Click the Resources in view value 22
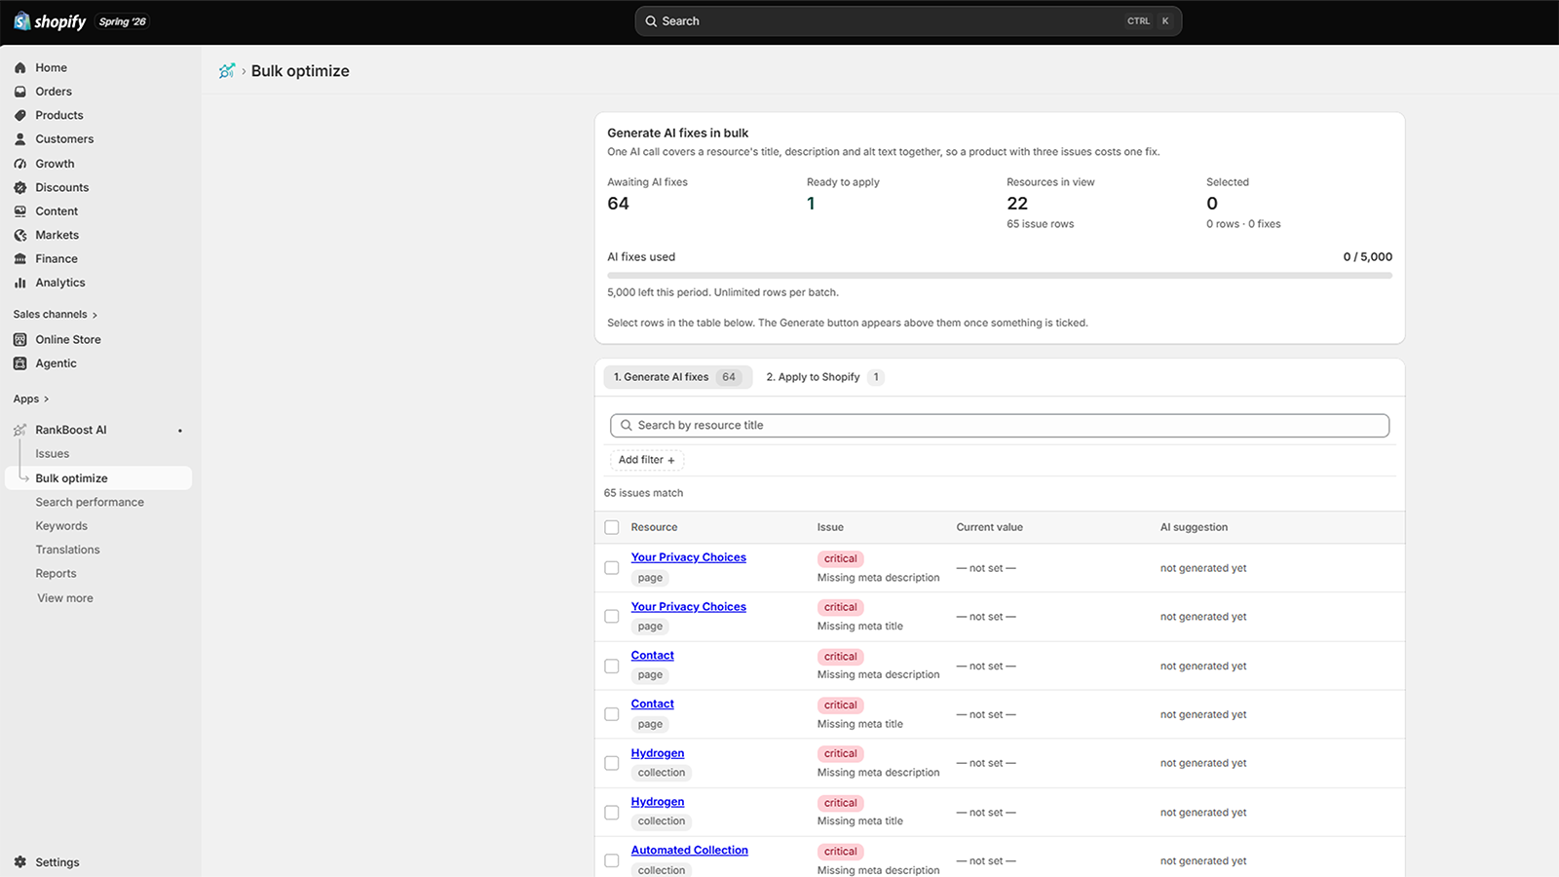 click(1017, 204)
